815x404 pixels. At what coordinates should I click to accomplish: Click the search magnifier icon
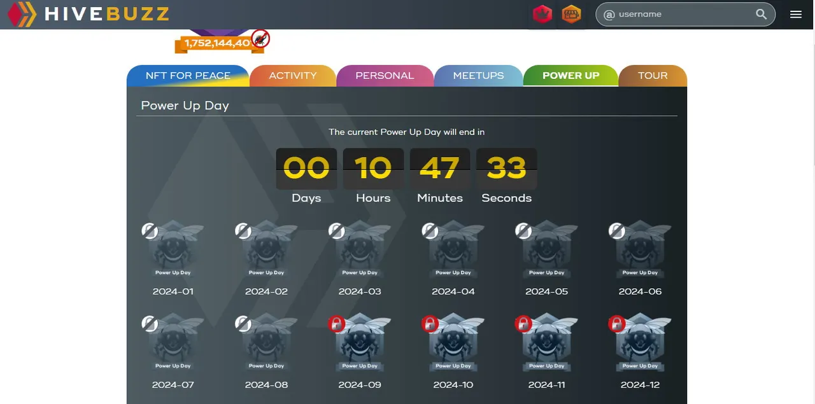[x=761, y=14]
